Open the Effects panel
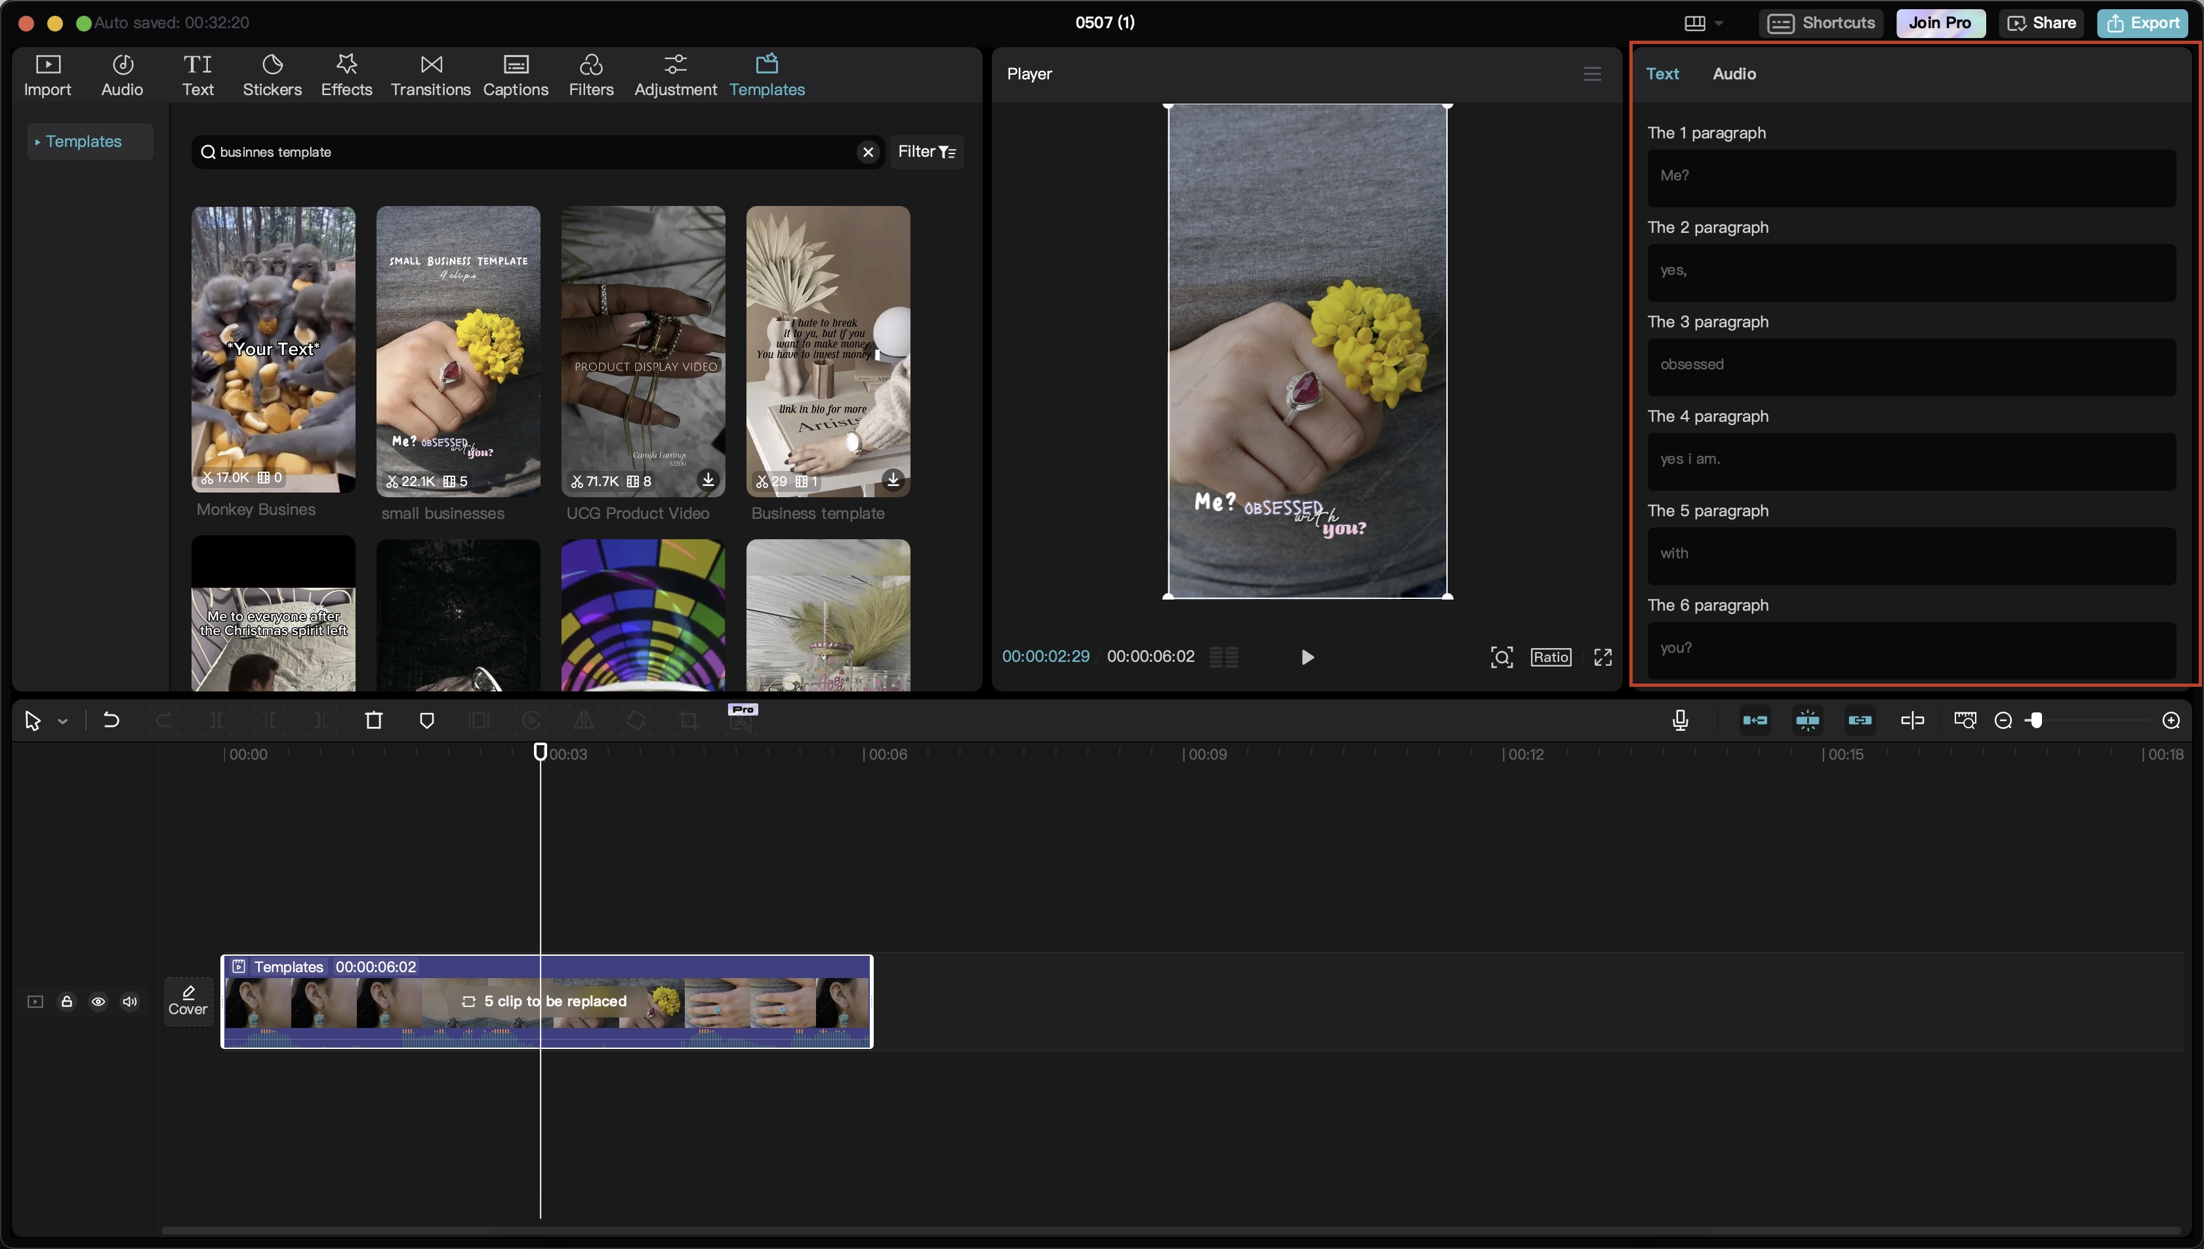2204x1249 pixels. click(x=346, y=75)
